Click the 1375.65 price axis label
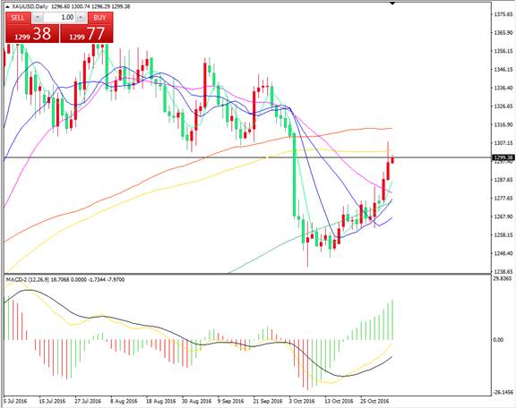The height and width of the screenshot is (408, 516). coord(503,14)
